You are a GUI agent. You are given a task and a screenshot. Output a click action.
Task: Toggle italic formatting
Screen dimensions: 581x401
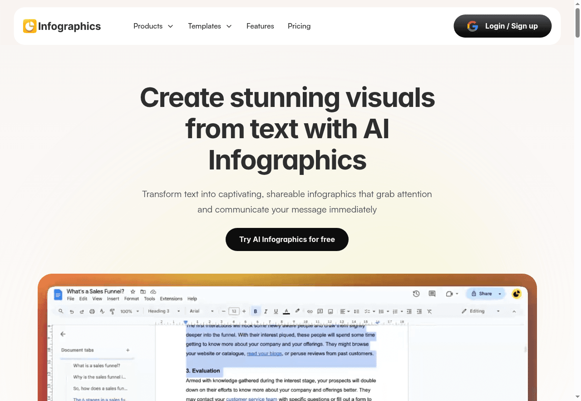(266, 311)
